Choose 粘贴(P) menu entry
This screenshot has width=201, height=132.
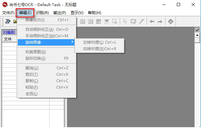click(47, 87)
